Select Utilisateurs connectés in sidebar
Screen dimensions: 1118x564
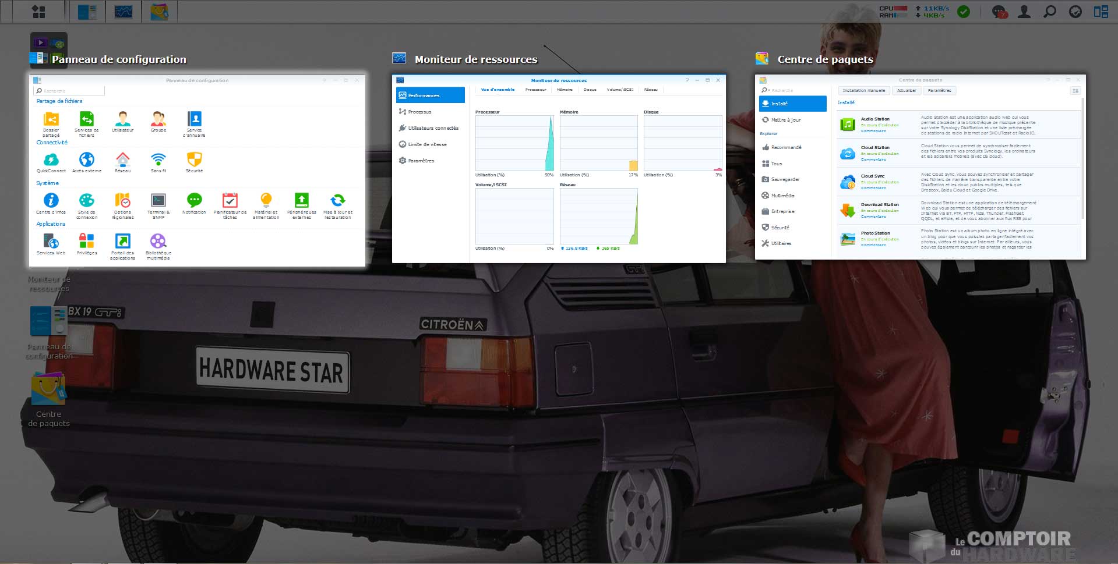pyautogui.click(x=431, y=127)
